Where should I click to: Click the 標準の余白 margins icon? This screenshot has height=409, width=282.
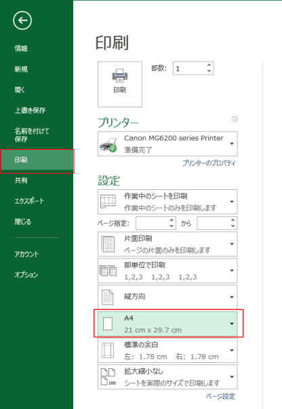coord(108,350)
